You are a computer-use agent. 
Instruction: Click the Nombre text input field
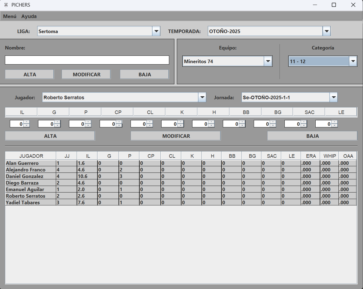click(x=87, y=60)
